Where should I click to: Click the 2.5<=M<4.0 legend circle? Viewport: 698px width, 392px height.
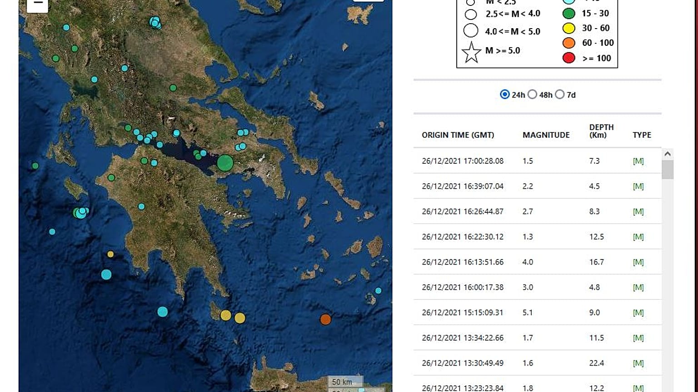(471, 15)
